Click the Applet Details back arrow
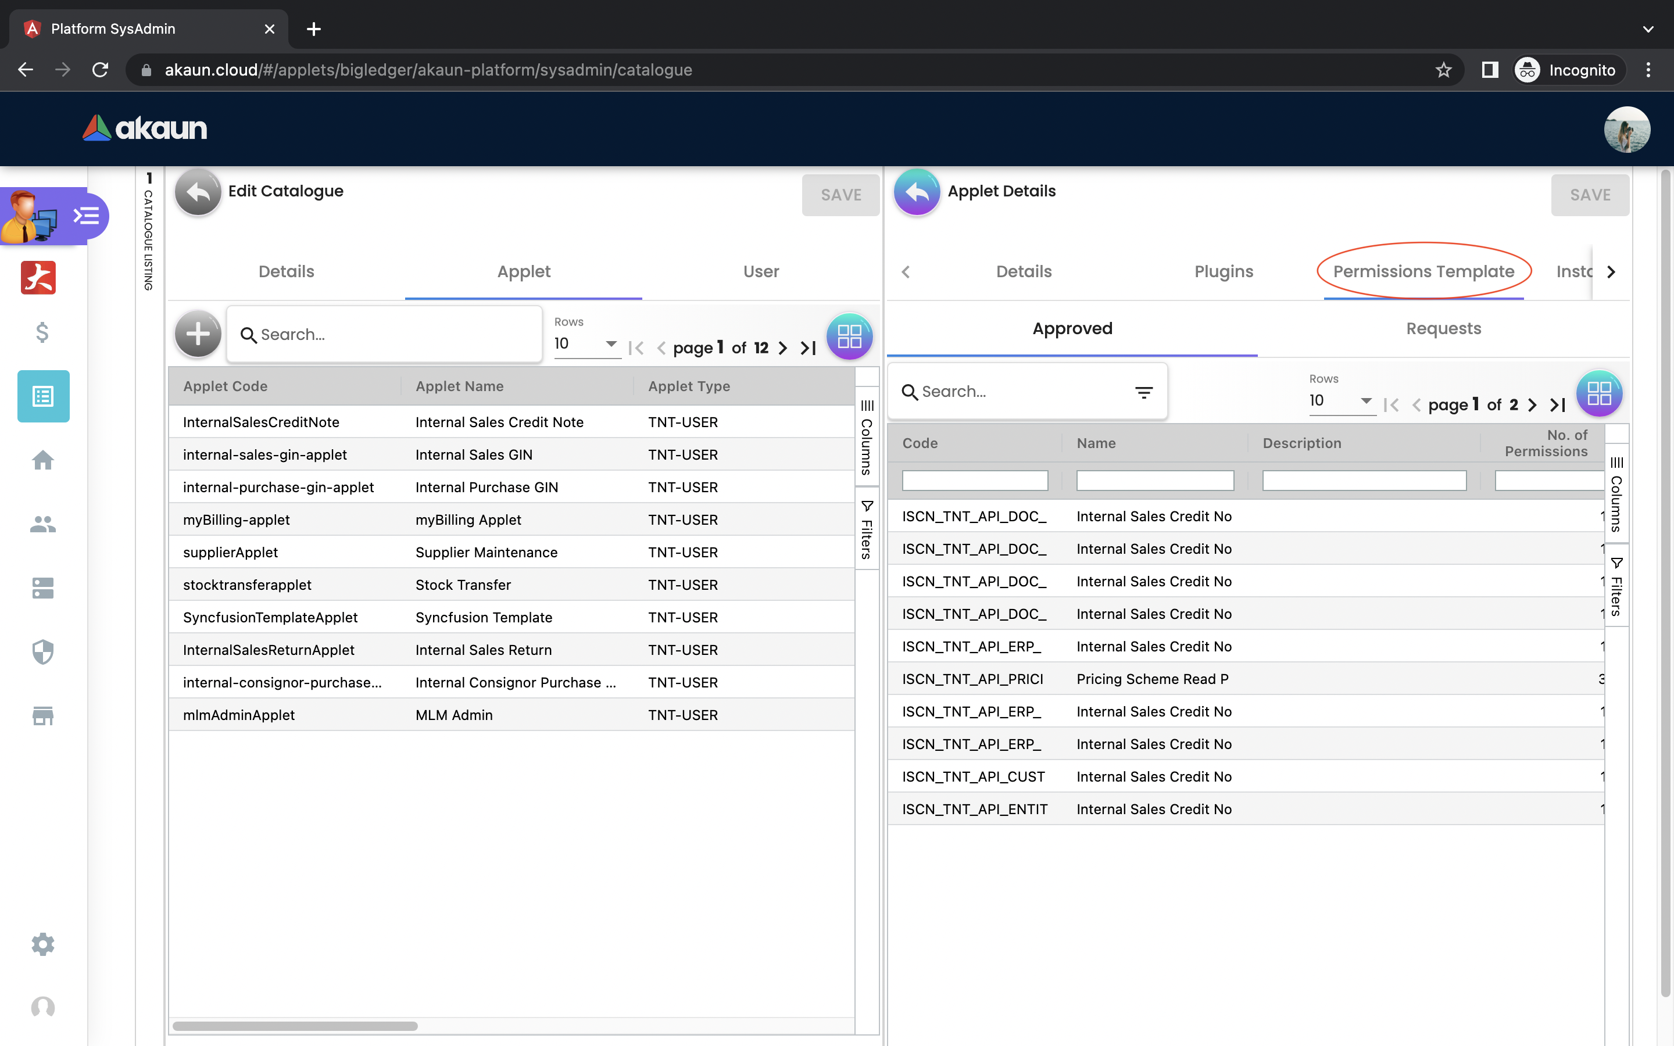The height and width of the screenshot is (1046, 1674). tap(917, 192)
